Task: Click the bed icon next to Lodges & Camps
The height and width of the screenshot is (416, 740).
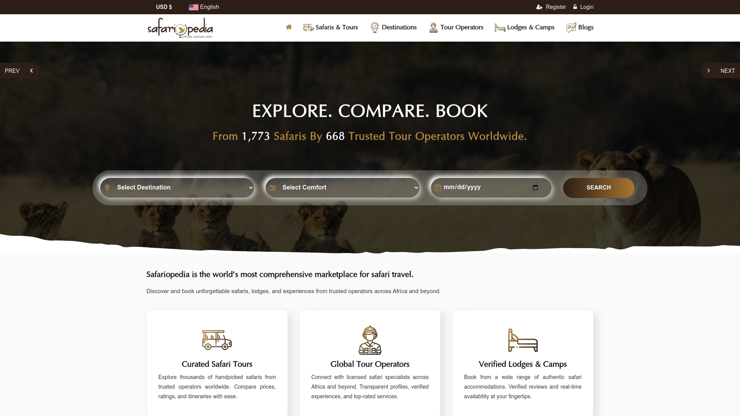Action: [x=499, y=27]
